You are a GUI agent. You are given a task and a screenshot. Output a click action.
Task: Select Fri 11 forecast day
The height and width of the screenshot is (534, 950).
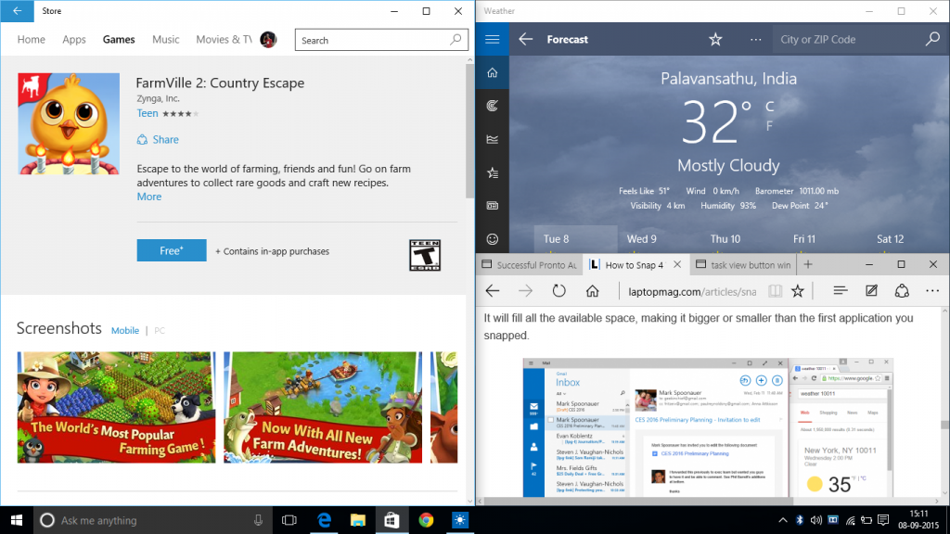point(804,239)
